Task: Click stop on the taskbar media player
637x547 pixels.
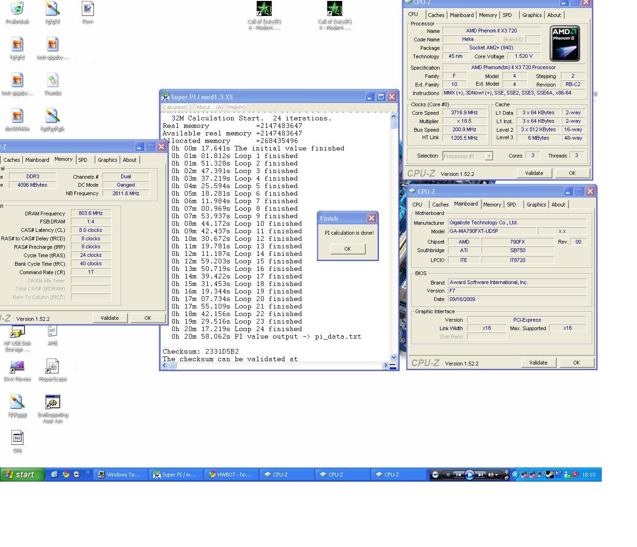Action: click(448, 475)
